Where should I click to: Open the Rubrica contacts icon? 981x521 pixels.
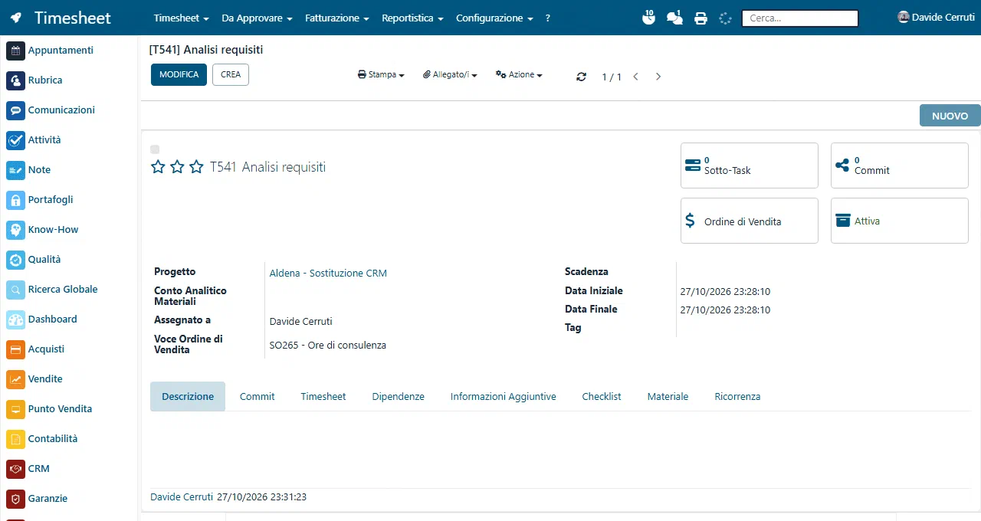(x=15, y=80)
